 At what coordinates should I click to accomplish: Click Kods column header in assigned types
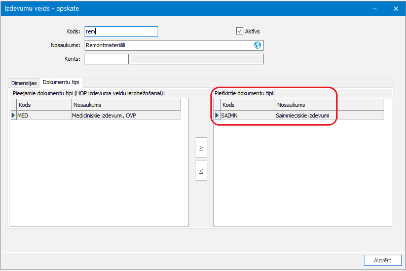click(x=247, y=105)
